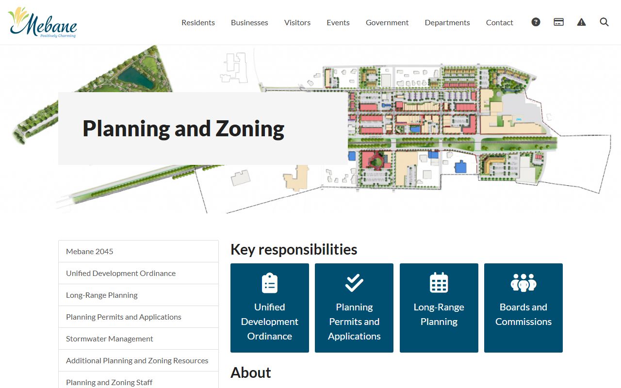Click the double checkmark icon on the Planning Permits card

click(354, 283)
